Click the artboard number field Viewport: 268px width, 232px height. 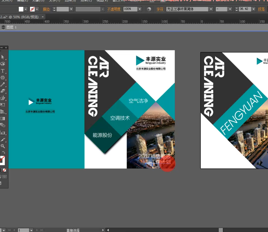24,230
